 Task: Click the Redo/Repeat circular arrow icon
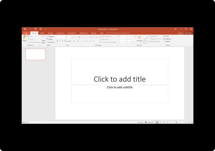(x=35, y=29)
